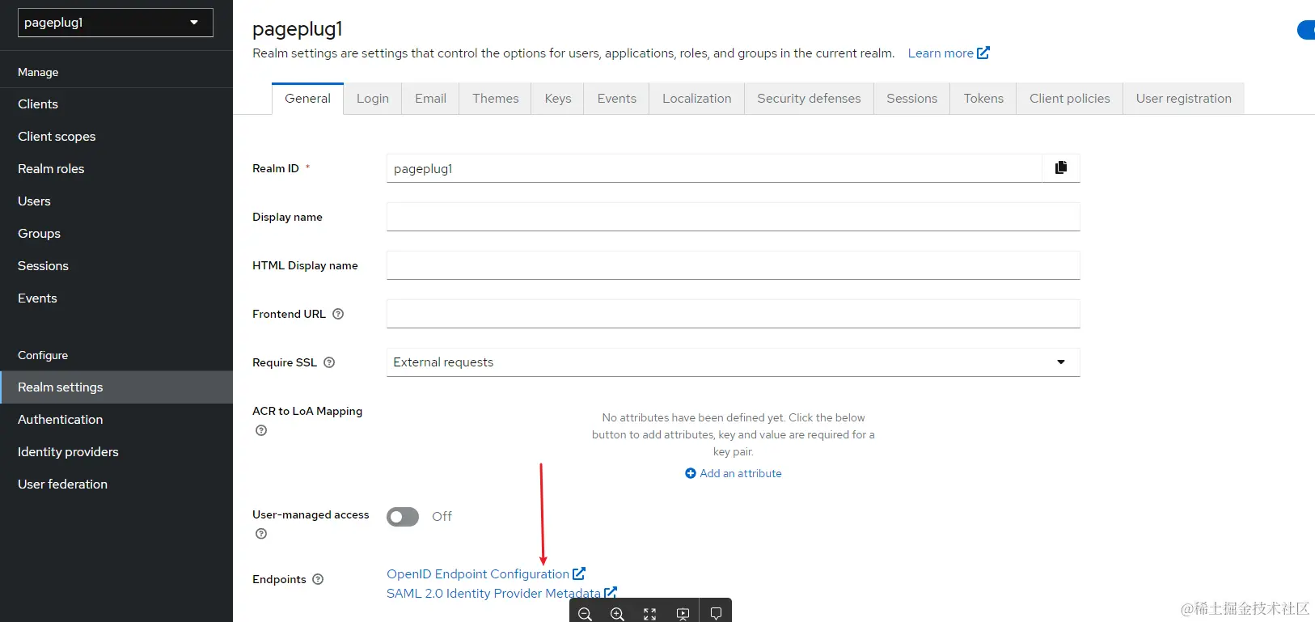Click the Configure section header
The height and width of the screenshot is (622, 1315).
click(43, 355)
